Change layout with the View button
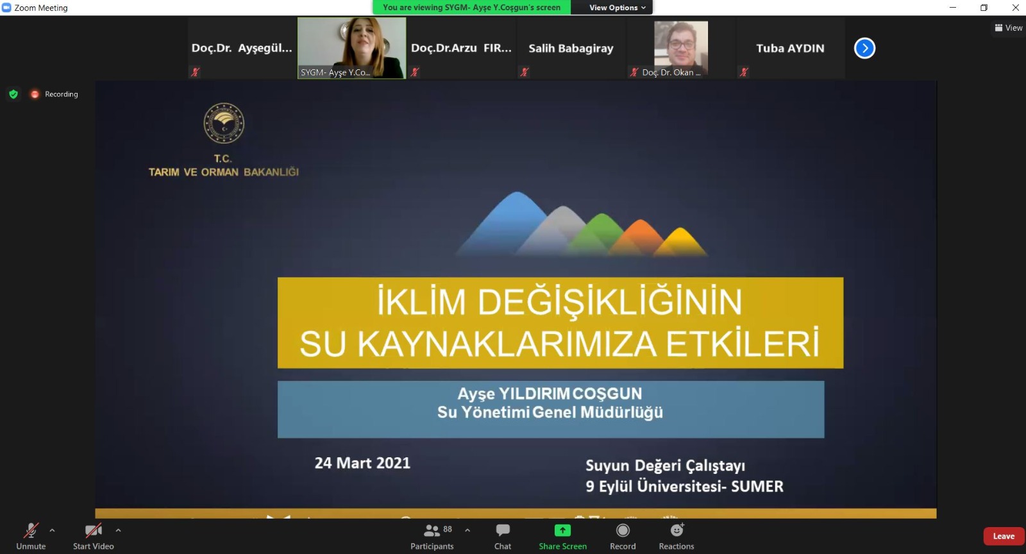 pyautogui.click(x=1009, y=28)
